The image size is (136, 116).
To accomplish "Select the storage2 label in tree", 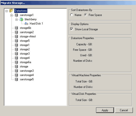I will pyautogui.click(x=25, y=49).
